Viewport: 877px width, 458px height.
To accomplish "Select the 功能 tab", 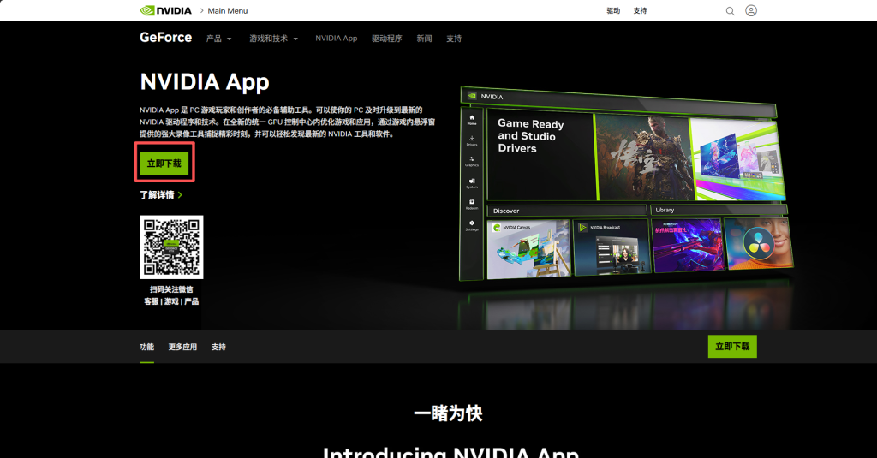I will click(146, 347).
